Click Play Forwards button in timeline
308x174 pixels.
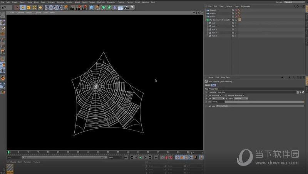tap(141, 157)
